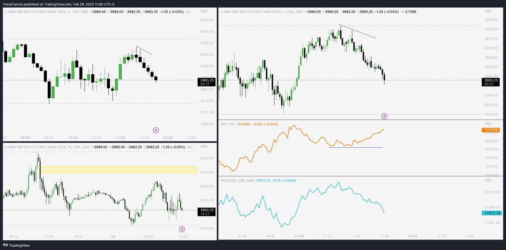Click the USD label of the 15-minute chart
The width and height of the screenshot is (506, 250).
(x=204, y=147)
